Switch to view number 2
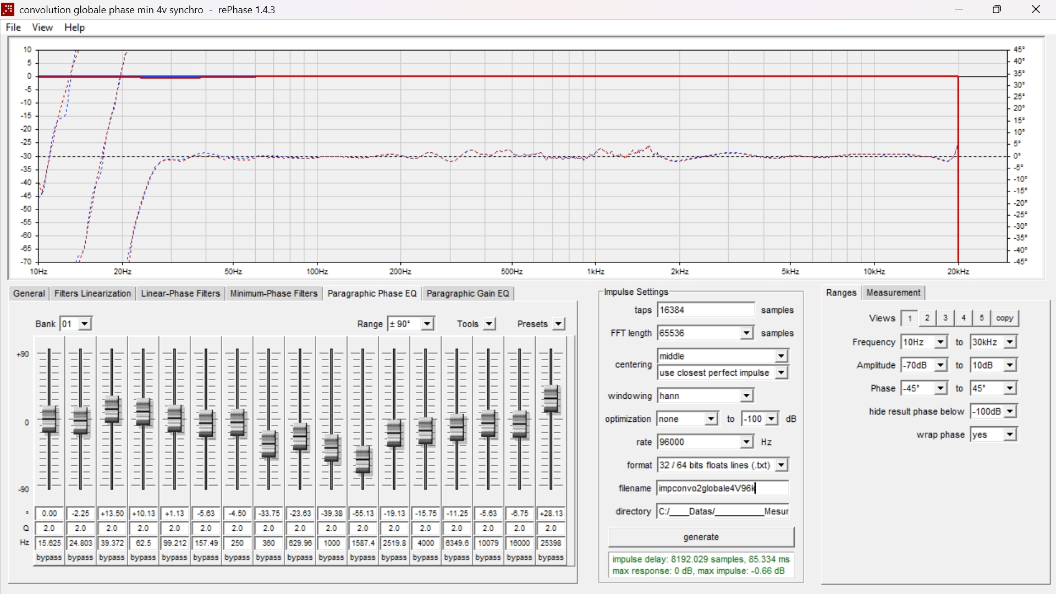Screen dimensions: 1056x594 click(x=928, y=318)
